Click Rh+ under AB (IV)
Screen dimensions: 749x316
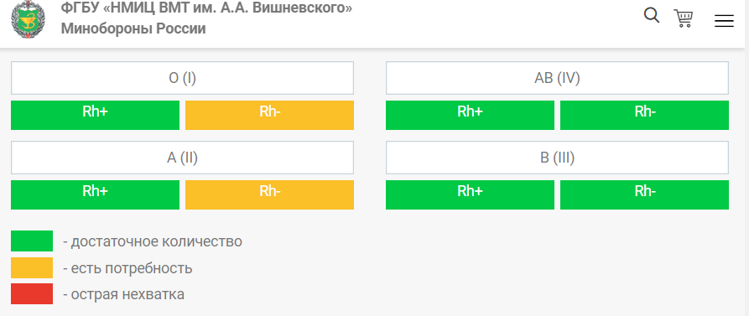(470, 115)
